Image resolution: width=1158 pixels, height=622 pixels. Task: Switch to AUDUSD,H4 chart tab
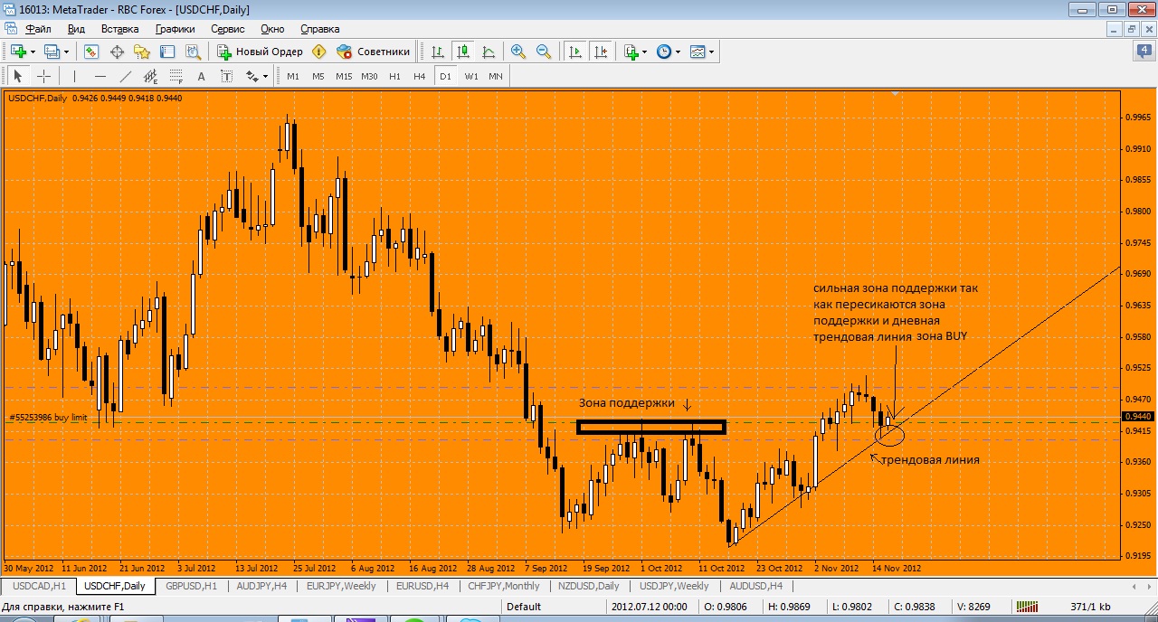click(x=755, y=586)
